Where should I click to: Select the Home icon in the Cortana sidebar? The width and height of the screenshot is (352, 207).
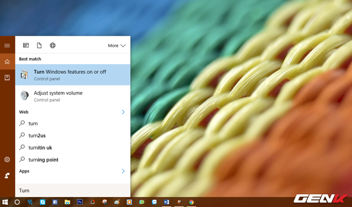point(7,62)
